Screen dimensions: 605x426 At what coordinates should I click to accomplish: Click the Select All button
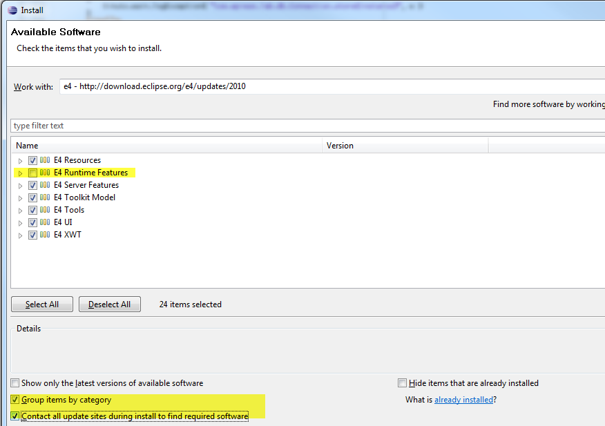42,304
